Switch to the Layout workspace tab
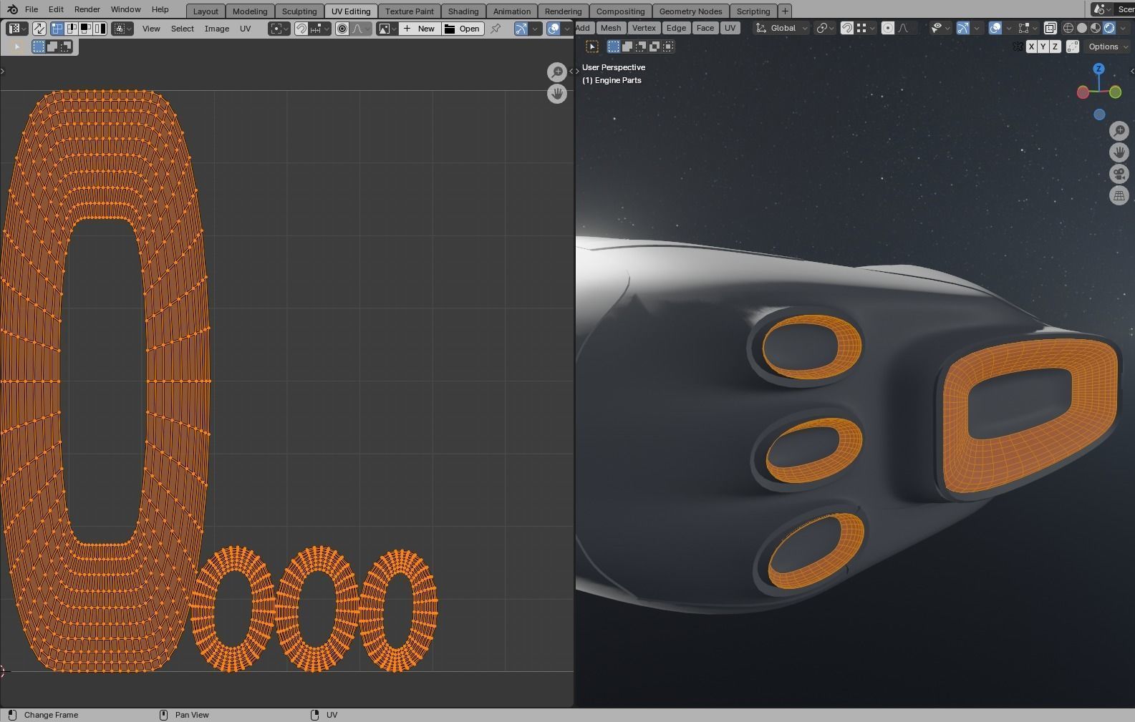Viewport: 1135px width, 722px height. (x=206, y=11)
